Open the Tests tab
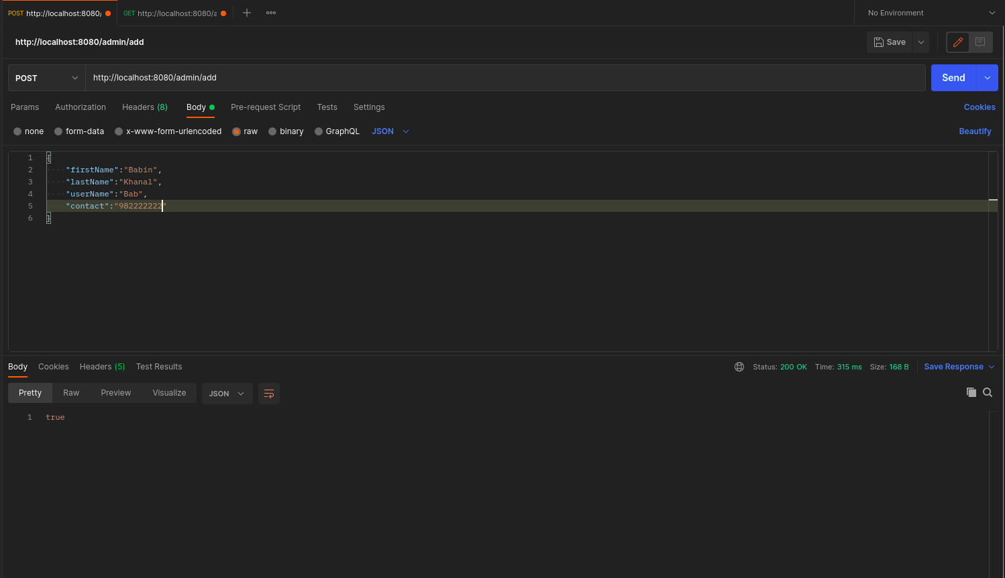1005x578 pixels. click(x=327, y=107)
